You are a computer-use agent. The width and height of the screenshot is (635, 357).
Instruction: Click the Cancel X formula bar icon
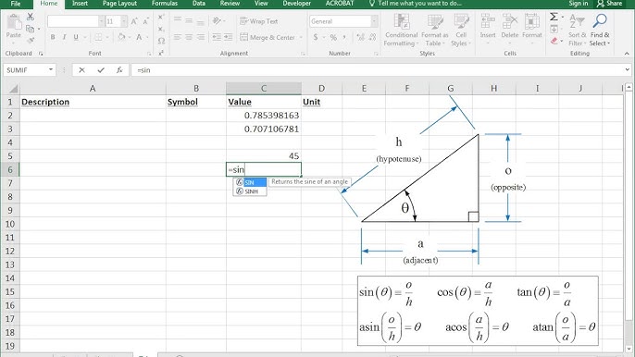click(x=81, y=70)
